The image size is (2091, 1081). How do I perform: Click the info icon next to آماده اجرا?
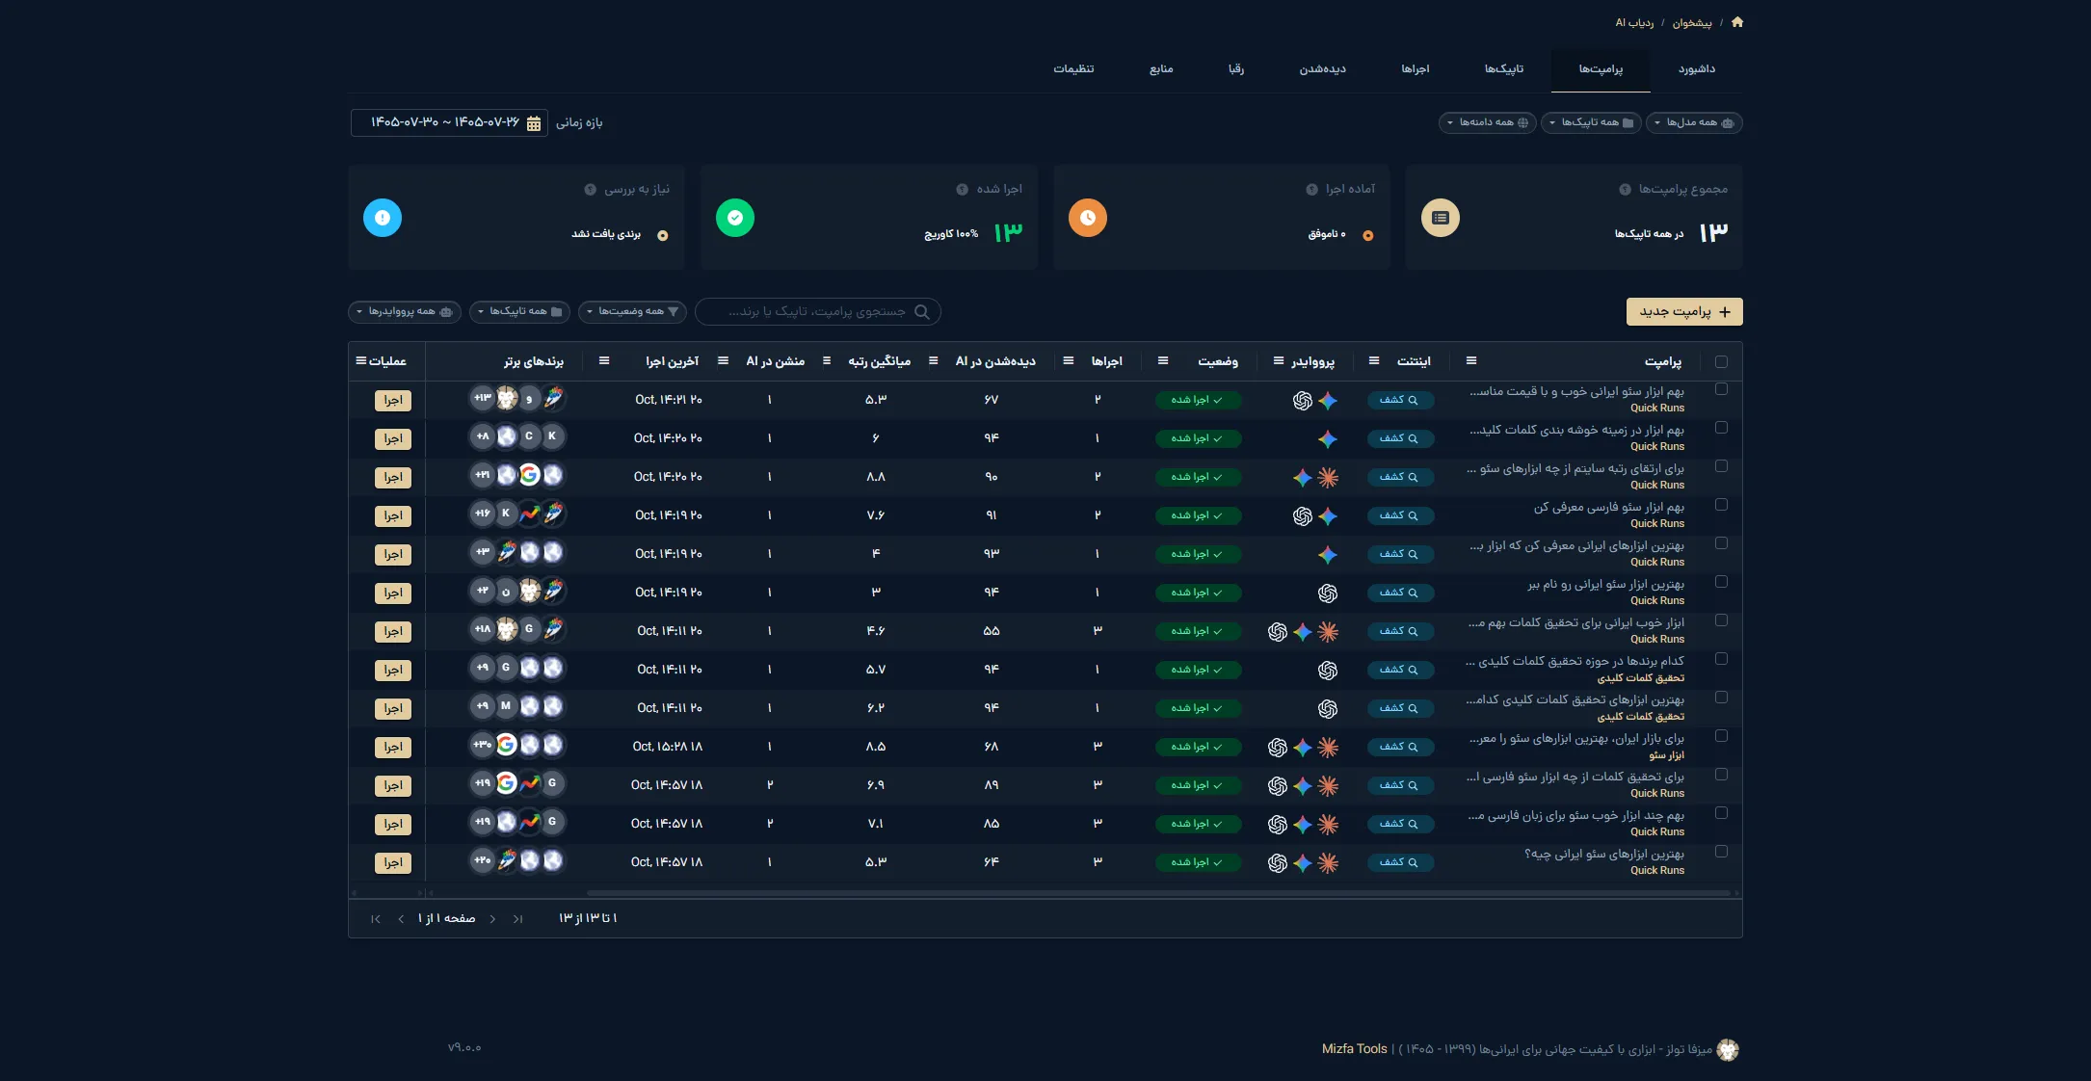point(1311,190)
